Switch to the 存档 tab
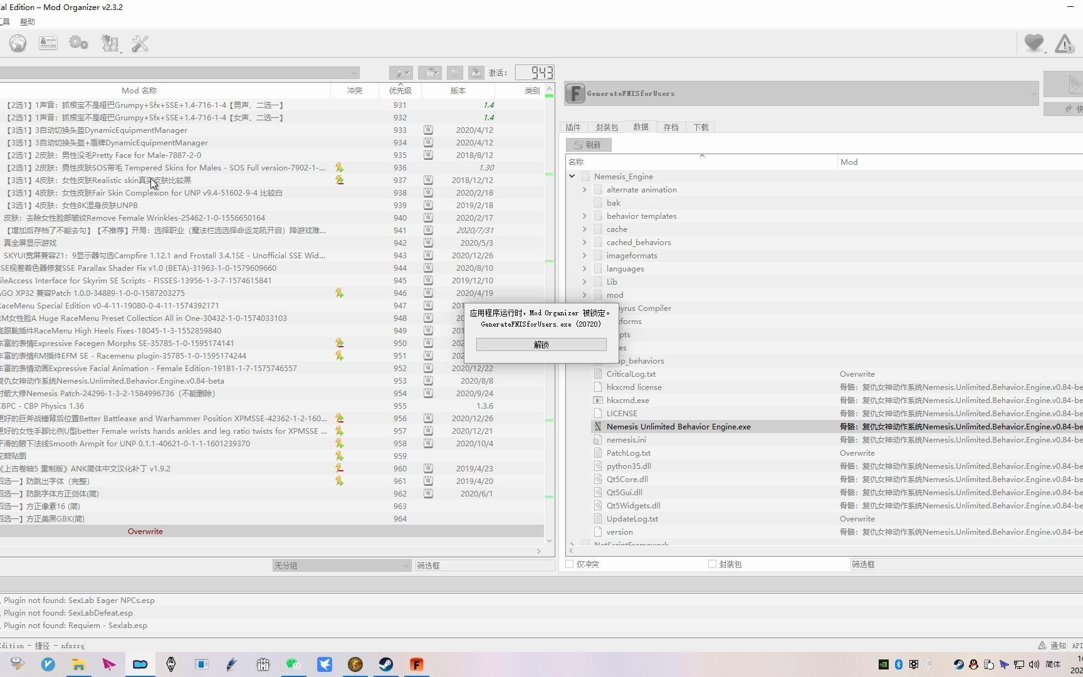1083x677 pixels. tap(671, 127)
